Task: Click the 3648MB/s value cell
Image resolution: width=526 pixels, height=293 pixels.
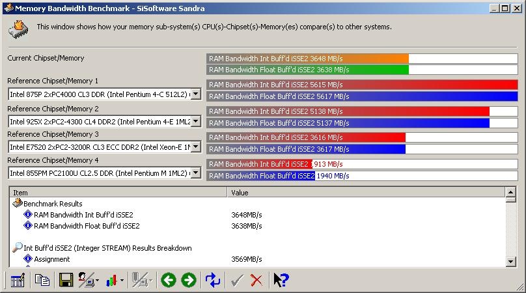Action: (246, 215)
